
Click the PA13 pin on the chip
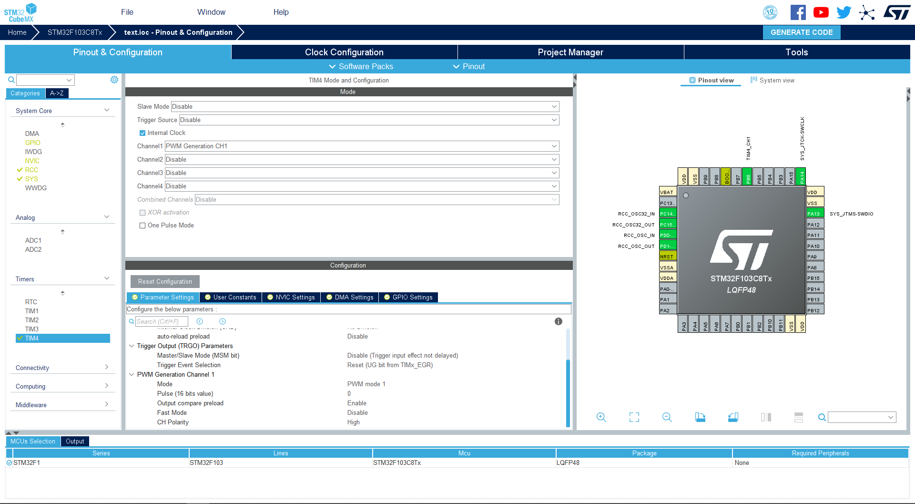(815, 214)
